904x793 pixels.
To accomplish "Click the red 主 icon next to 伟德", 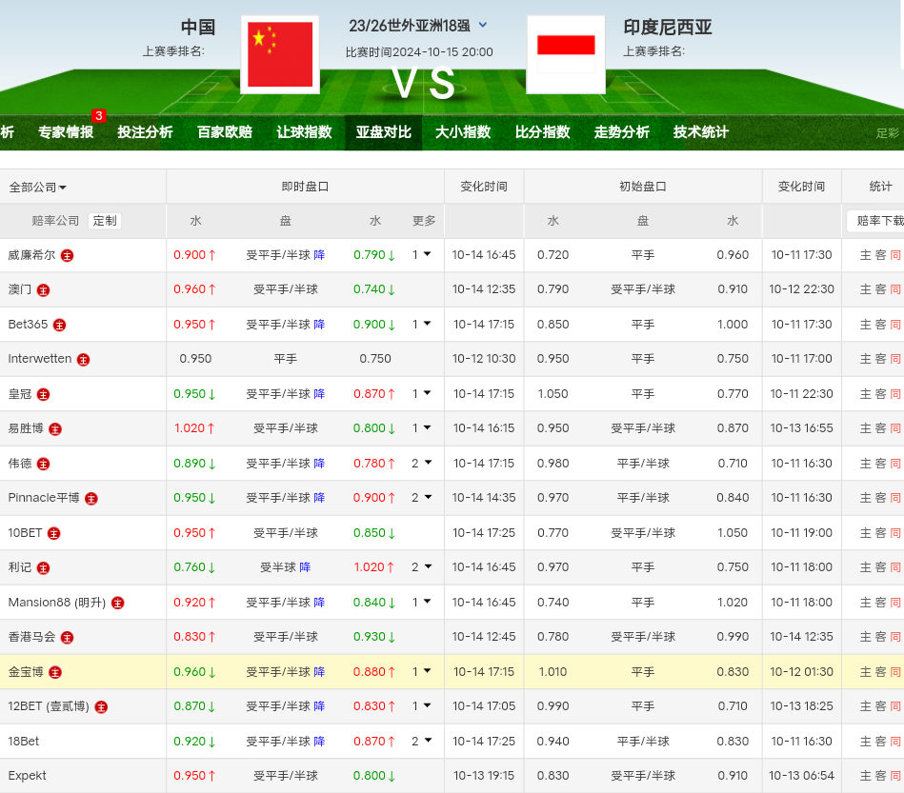I will [43, 464].
